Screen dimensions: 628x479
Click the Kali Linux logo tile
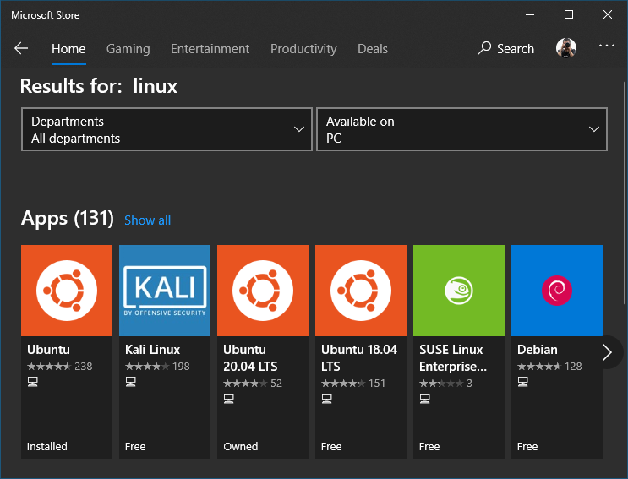click(x=165, y=291)
